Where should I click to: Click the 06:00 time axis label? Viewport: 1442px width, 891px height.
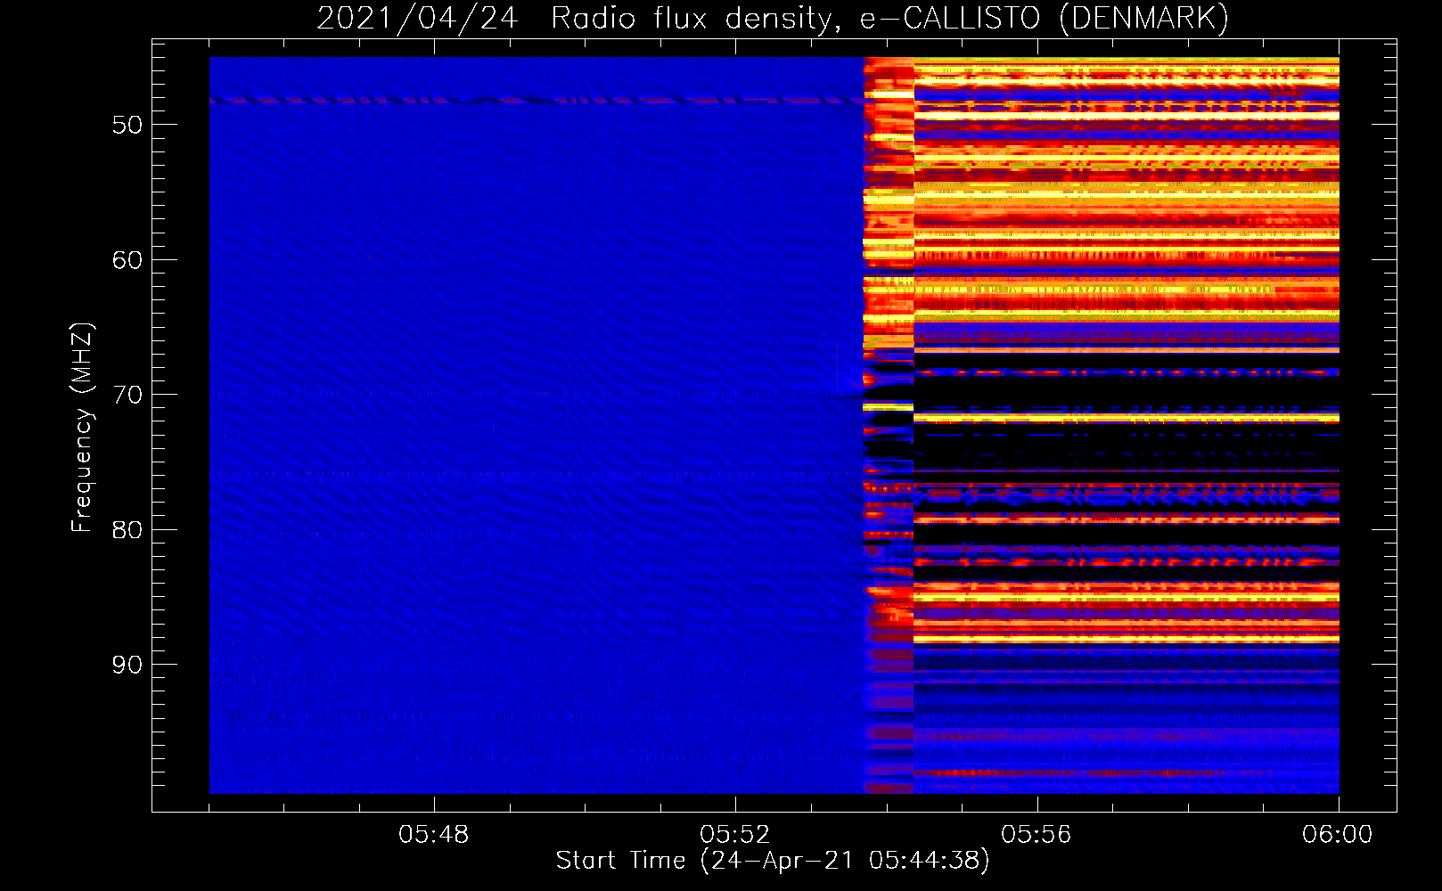click(x=1338, y=835)
